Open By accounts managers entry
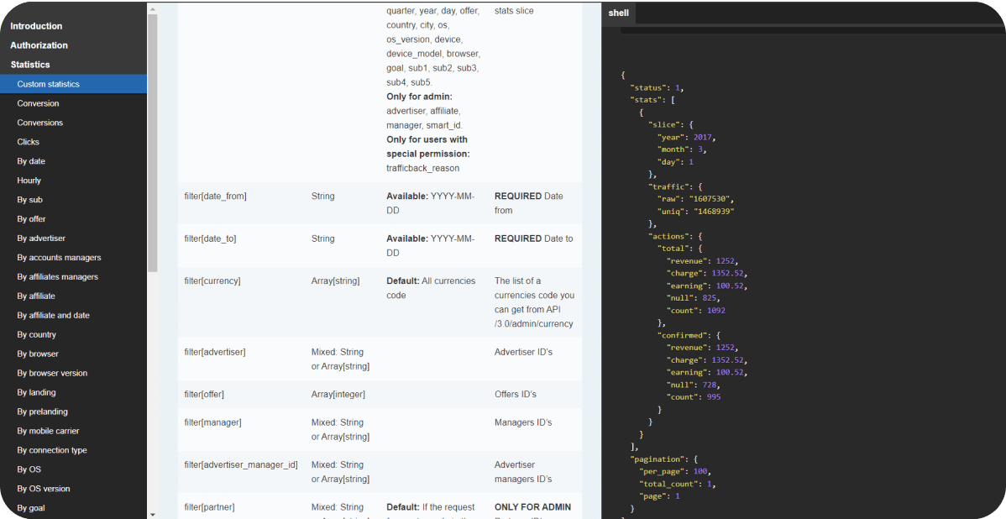 point(59,258)
